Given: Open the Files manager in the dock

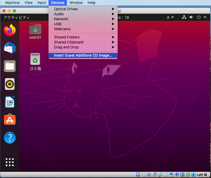Looking at the screenshot, I should (10, 66).
